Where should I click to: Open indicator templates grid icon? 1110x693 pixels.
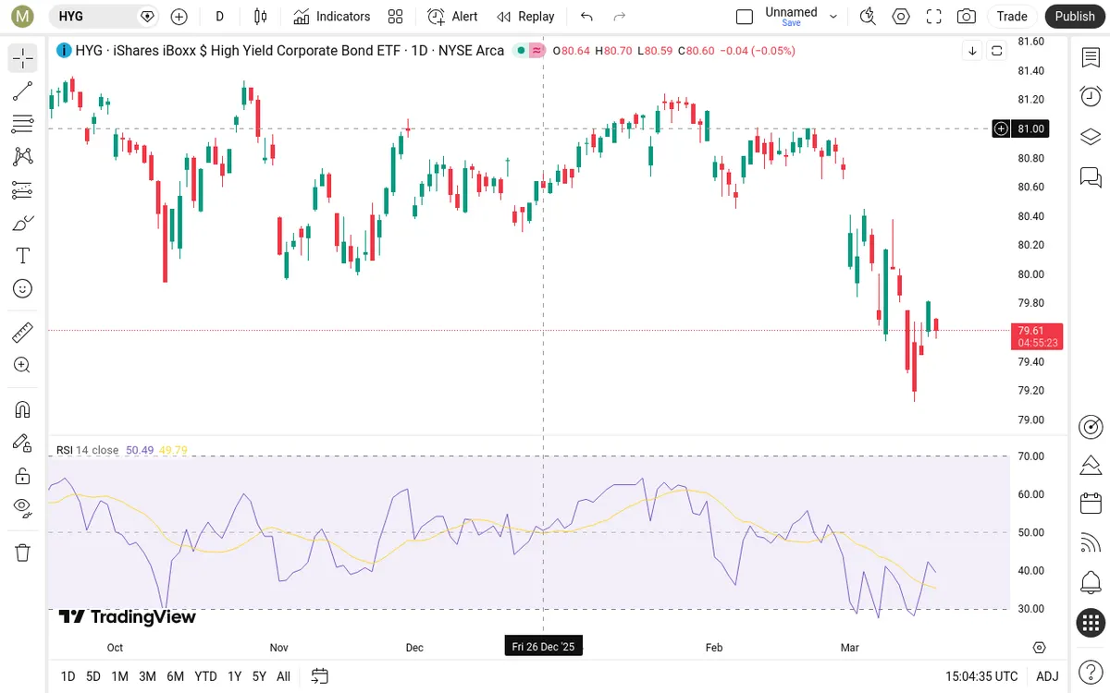[396, 17]
